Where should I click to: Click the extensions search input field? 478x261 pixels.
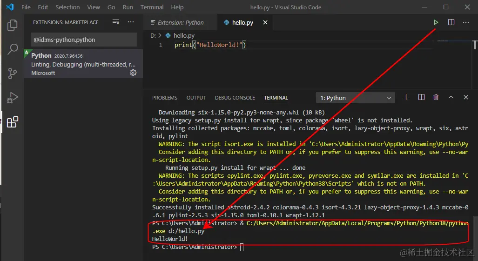click(x=84, y=40)
